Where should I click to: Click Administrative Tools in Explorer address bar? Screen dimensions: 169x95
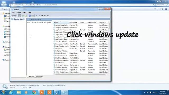[50, 5]
